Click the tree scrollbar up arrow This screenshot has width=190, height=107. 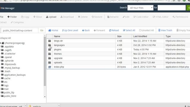pos(45,35)
